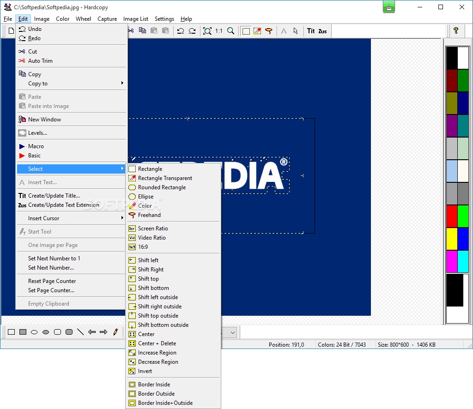
Task: Choose Set Next Number to 1
Action: [71, 259]
